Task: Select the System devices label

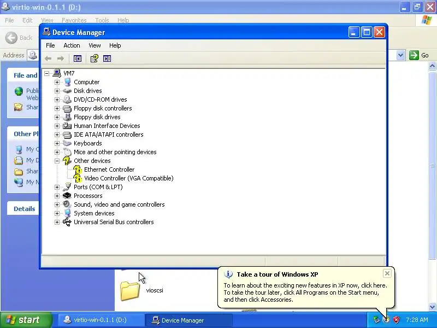Action: (94, 213)
